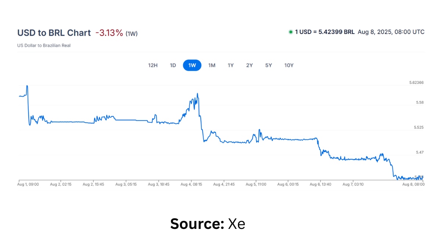Select the 12H time range
441x248 pixels.
[153, 65]
